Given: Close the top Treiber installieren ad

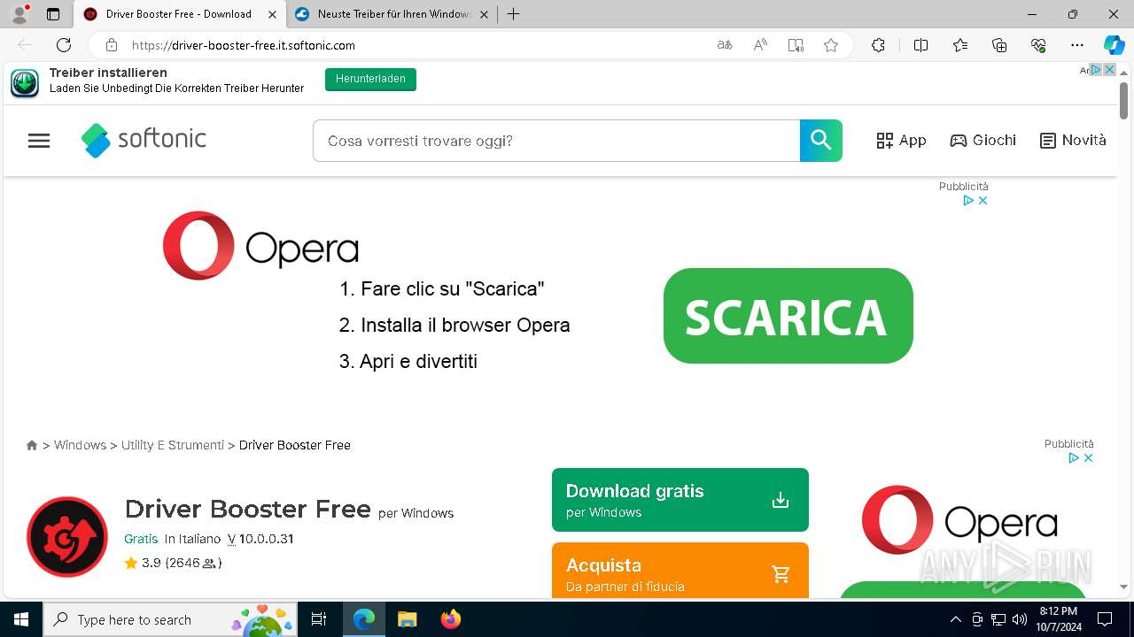Looking at the screenshot, I should tap(1109, 70).
